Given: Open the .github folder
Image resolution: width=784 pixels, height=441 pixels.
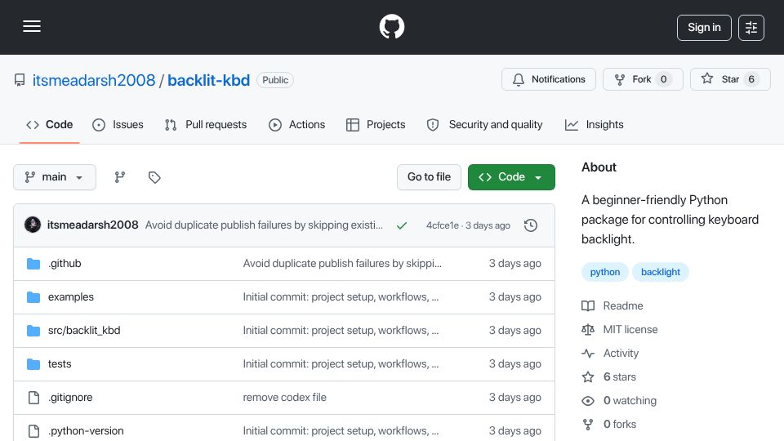Looking at the screenshot, I should pyautogui.click(x=65, y=264).
